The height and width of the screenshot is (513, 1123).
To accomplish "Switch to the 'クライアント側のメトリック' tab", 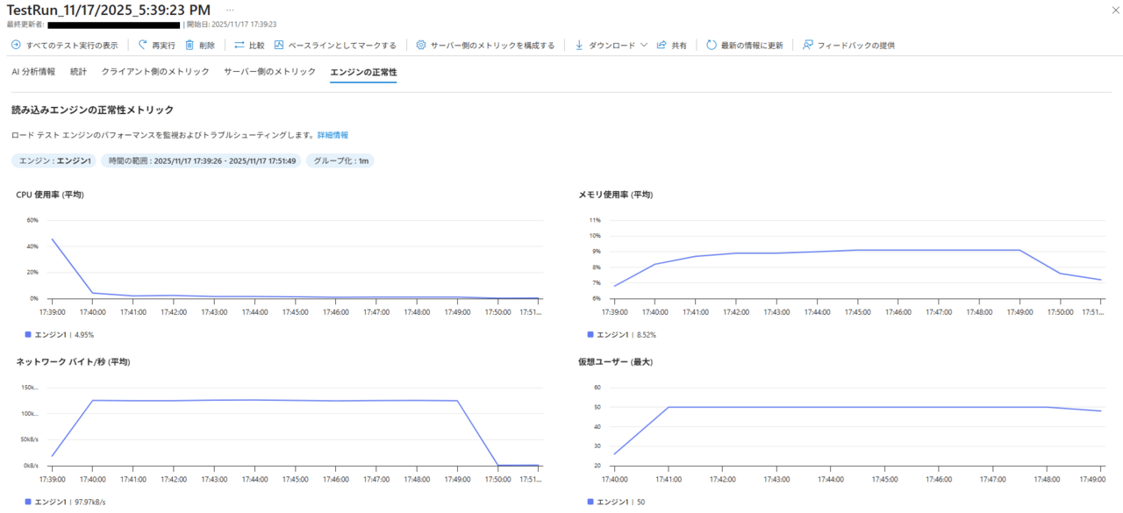I will pyautogui.click(x=155, y=72).
